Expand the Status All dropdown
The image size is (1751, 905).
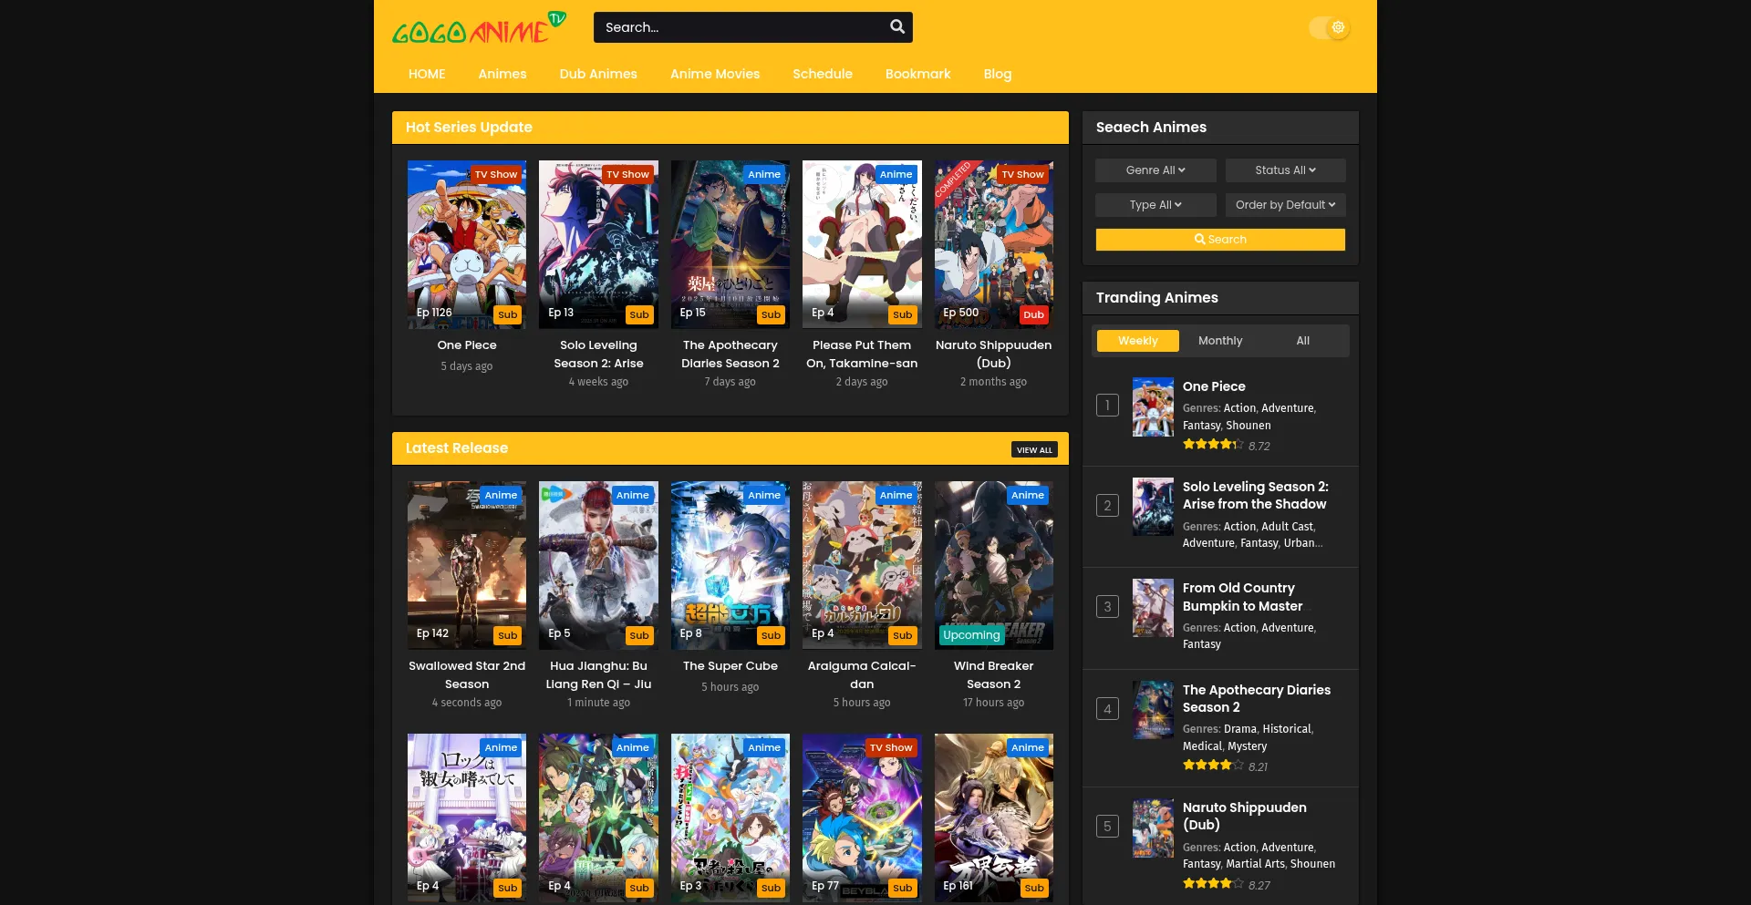pyautogui.click(x=1285, y=170)
